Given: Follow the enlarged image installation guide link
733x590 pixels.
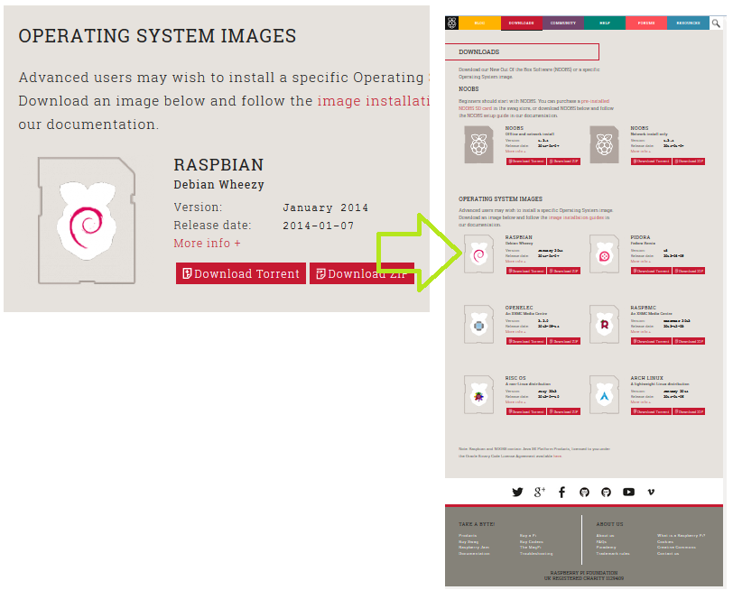Looking at the screenshot, I should pos(372,101).
